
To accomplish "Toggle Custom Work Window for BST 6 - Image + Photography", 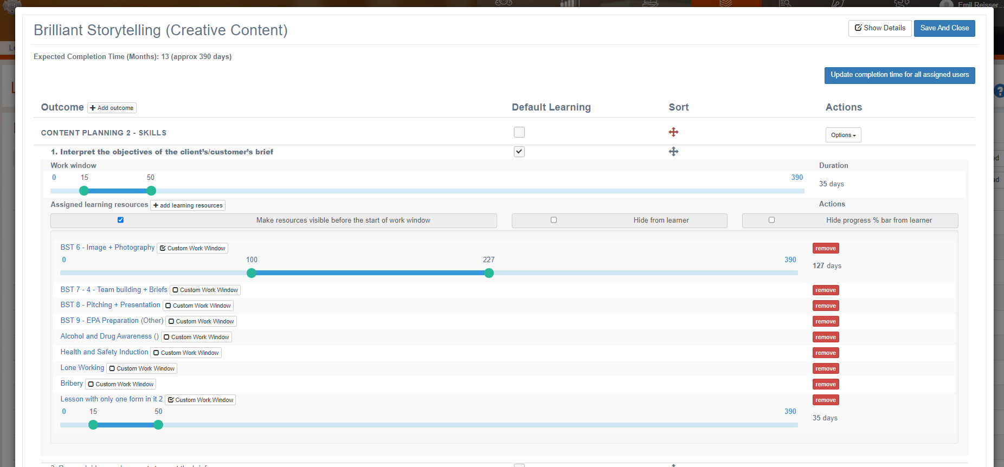I will click(192, 248).
